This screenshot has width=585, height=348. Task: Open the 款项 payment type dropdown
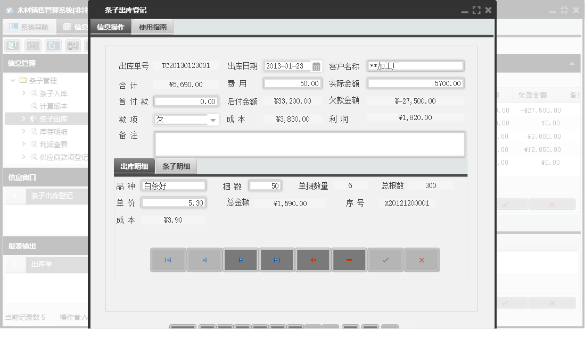pyautogui.click(x=213, y=119)
